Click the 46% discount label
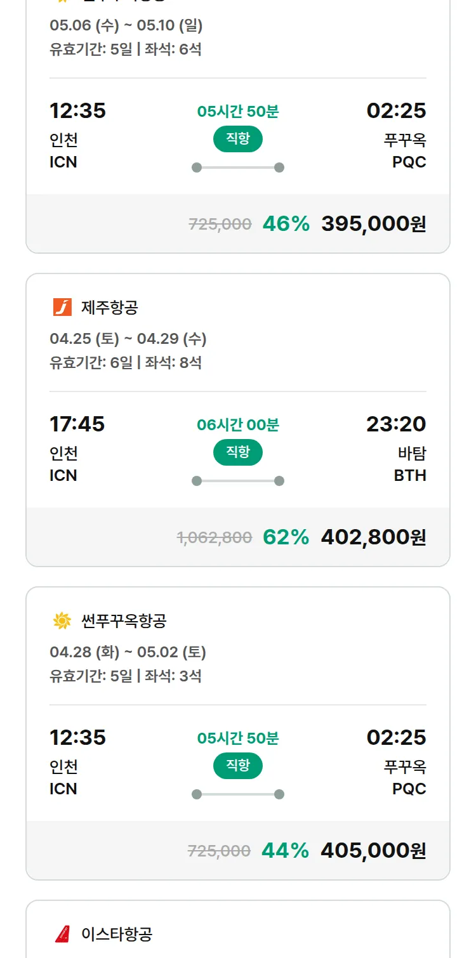476x958 pixels. tap(286, 224)
